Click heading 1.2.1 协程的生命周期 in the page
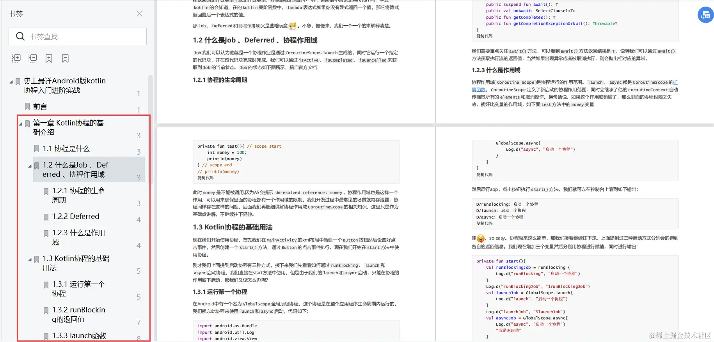 [220, 80]
